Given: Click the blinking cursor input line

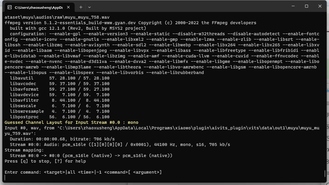Looking at the screenshot, I should [x=87, y=178].
